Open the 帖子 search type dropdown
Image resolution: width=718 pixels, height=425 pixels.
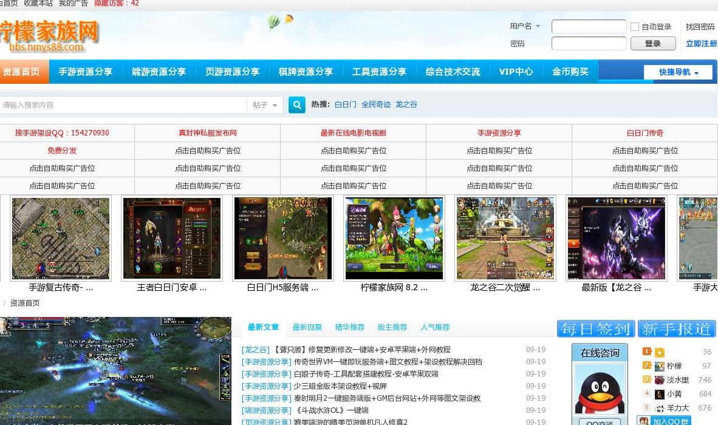265,105
